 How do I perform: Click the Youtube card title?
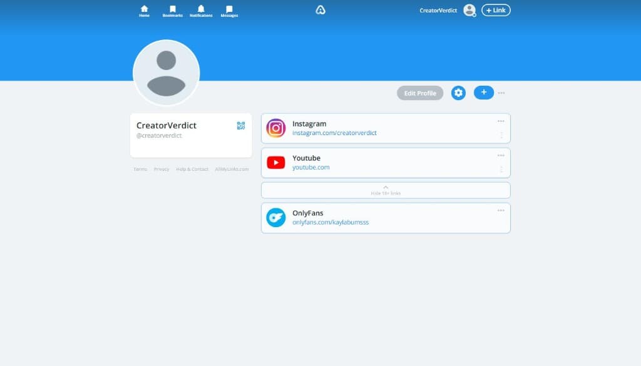(306, 158)
